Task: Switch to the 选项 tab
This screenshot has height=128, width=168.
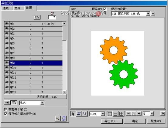Action: click(x=7, y=8)
